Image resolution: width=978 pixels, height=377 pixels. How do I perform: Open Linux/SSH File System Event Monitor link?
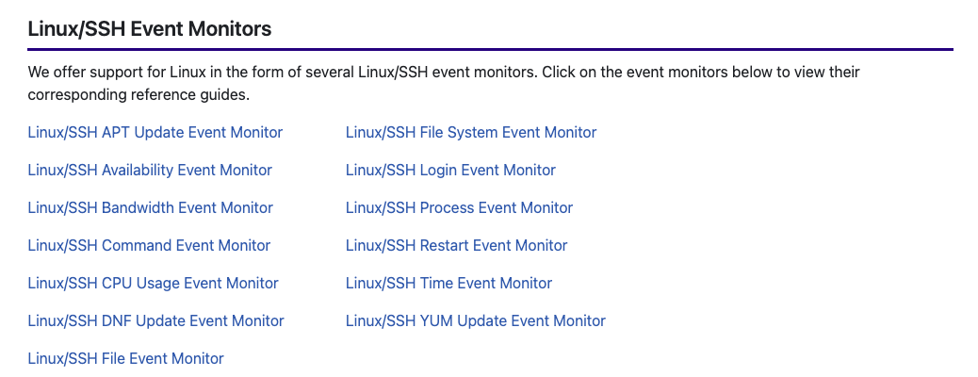pos(471,133)
